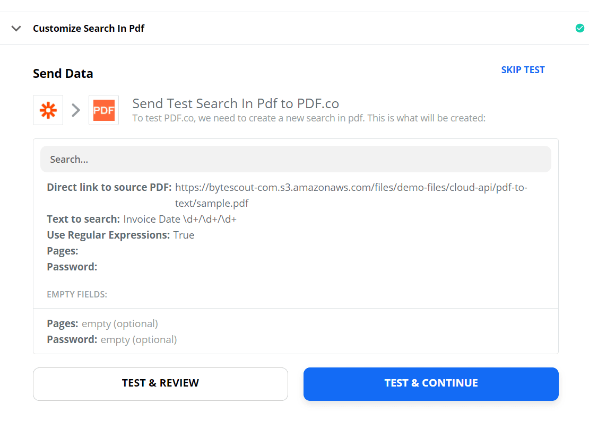Select the Send Data section heading
This screenshot has height=421, width=589.
63,73
